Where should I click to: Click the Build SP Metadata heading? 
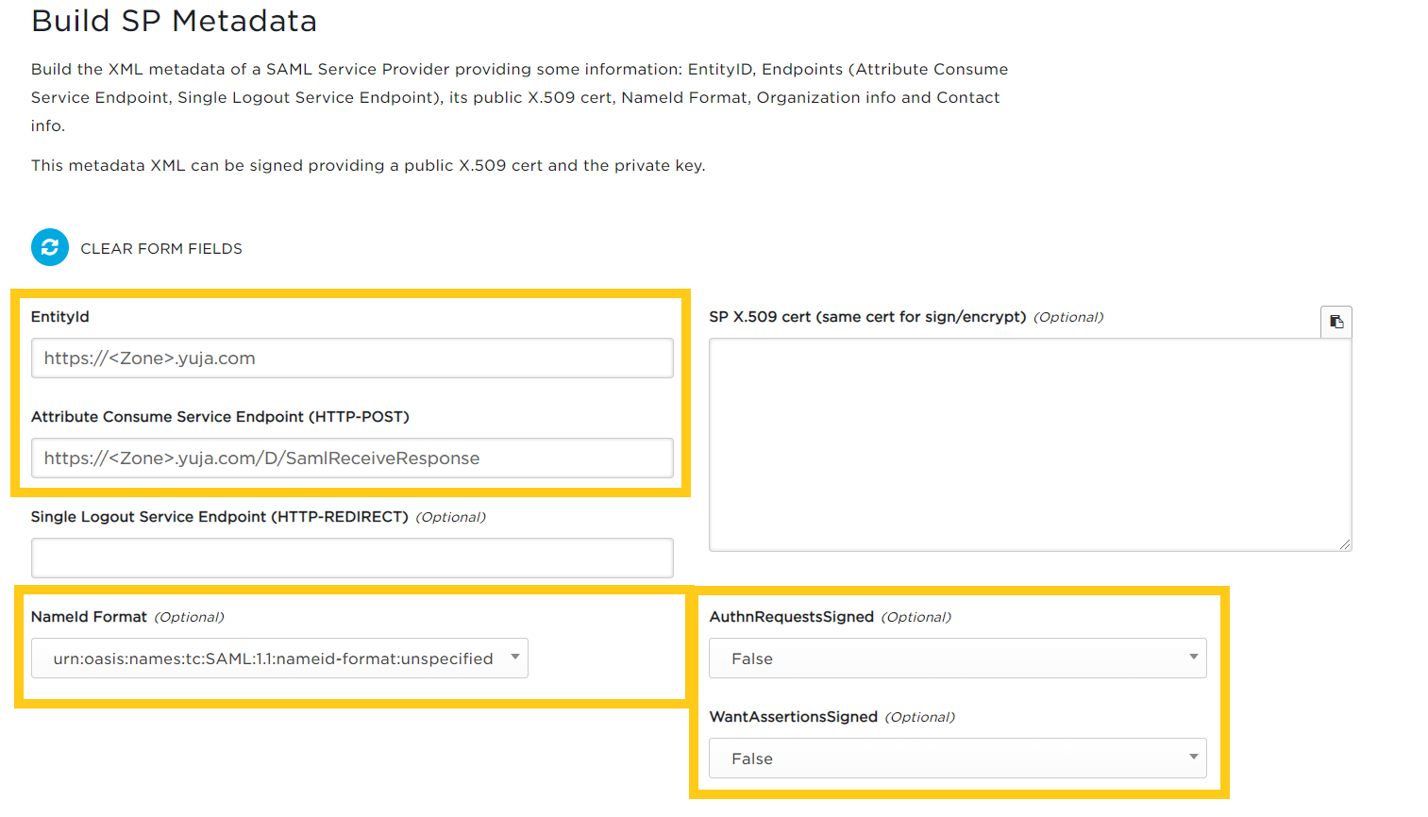pyautogui.click(x=174, y=21)
